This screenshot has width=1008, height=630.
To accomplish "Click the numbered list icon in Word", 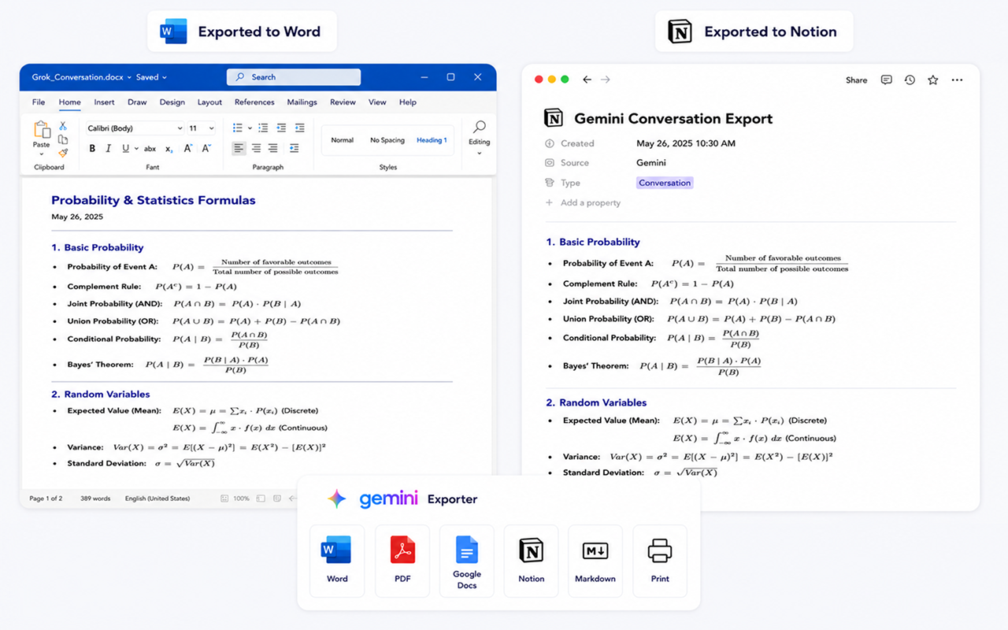I will (263, 128).
